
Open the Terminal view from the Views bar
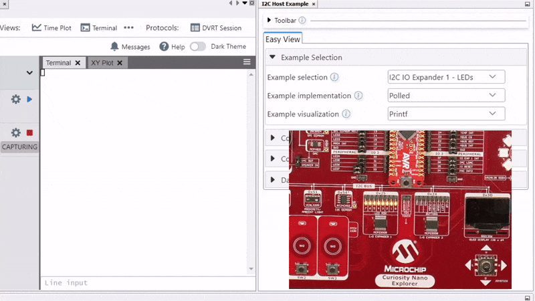98,28
